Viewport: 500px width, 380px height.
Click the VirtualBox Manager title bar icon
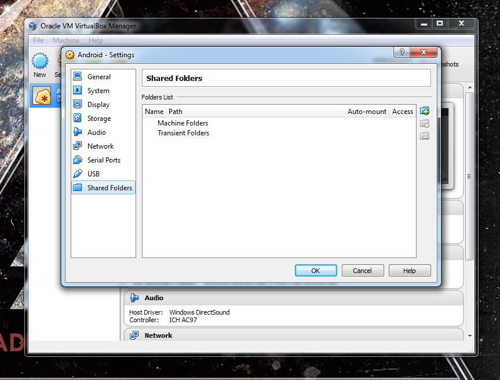point(33,26)
